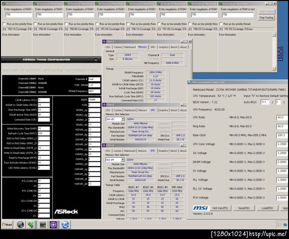This screenshot has height=239, width=289.
Task: Click down arrow of MemTest Error information scrollbar
Action: (274, 68)
